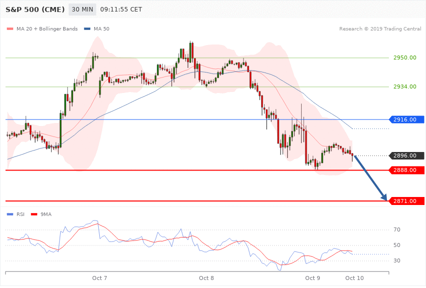Click the RSI 30 level label
This screenshot has height=288, width=426.
397,260
